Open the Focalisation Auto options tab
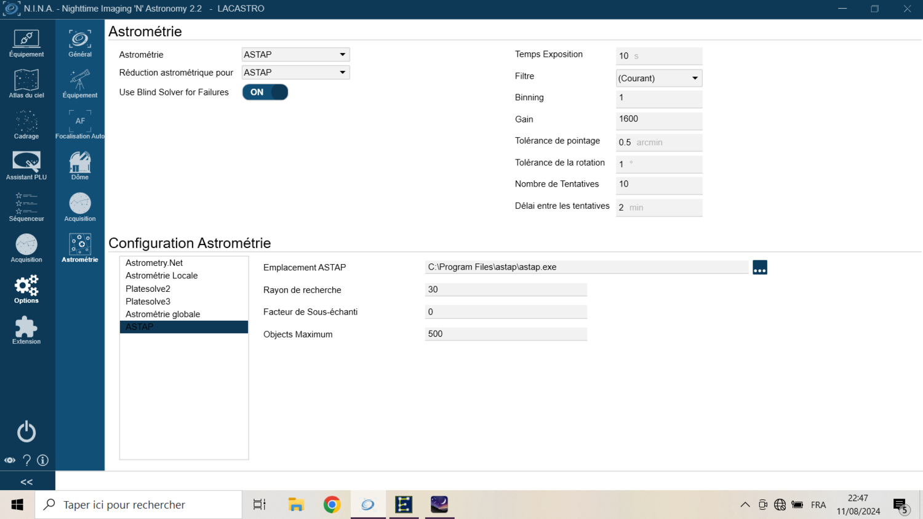923x519 pixels. [80, 125]
